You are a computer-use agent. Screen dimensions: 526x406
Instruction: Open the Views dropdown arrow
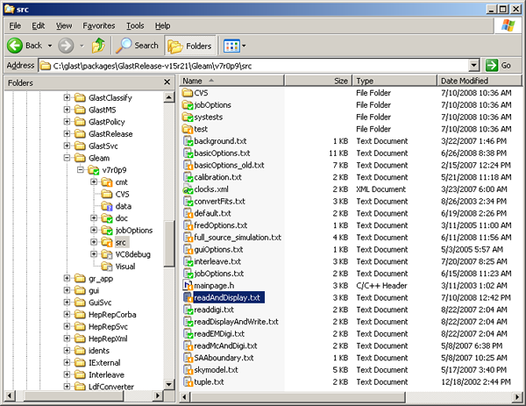coord(244,46)
